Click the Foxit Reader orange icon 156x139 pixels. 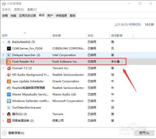(9, 62)
